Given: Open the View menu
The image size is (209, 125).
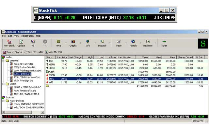Looking at the screenshot, I should (x=17, y=36).
